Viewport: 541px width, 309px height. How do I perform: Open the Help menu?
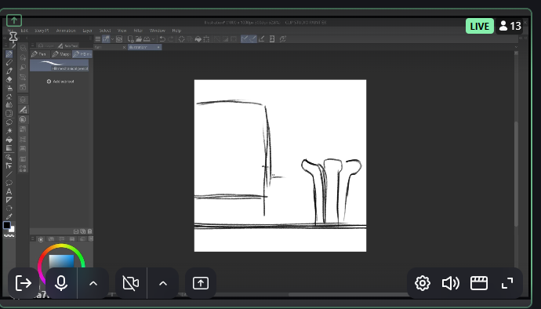pos(176,31)
